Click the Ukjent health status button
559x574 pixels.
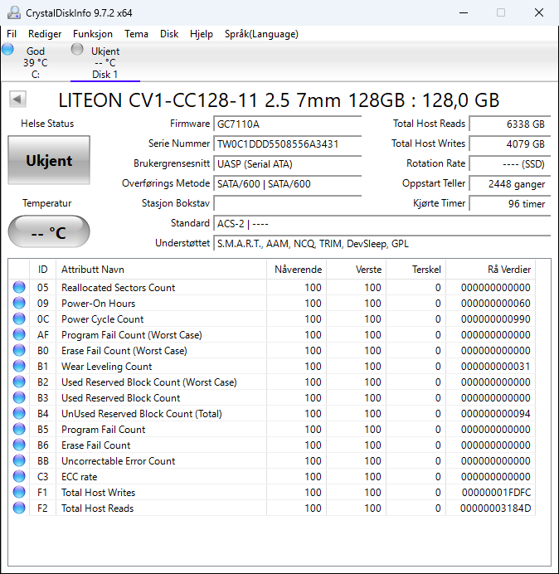pos(49,160)
